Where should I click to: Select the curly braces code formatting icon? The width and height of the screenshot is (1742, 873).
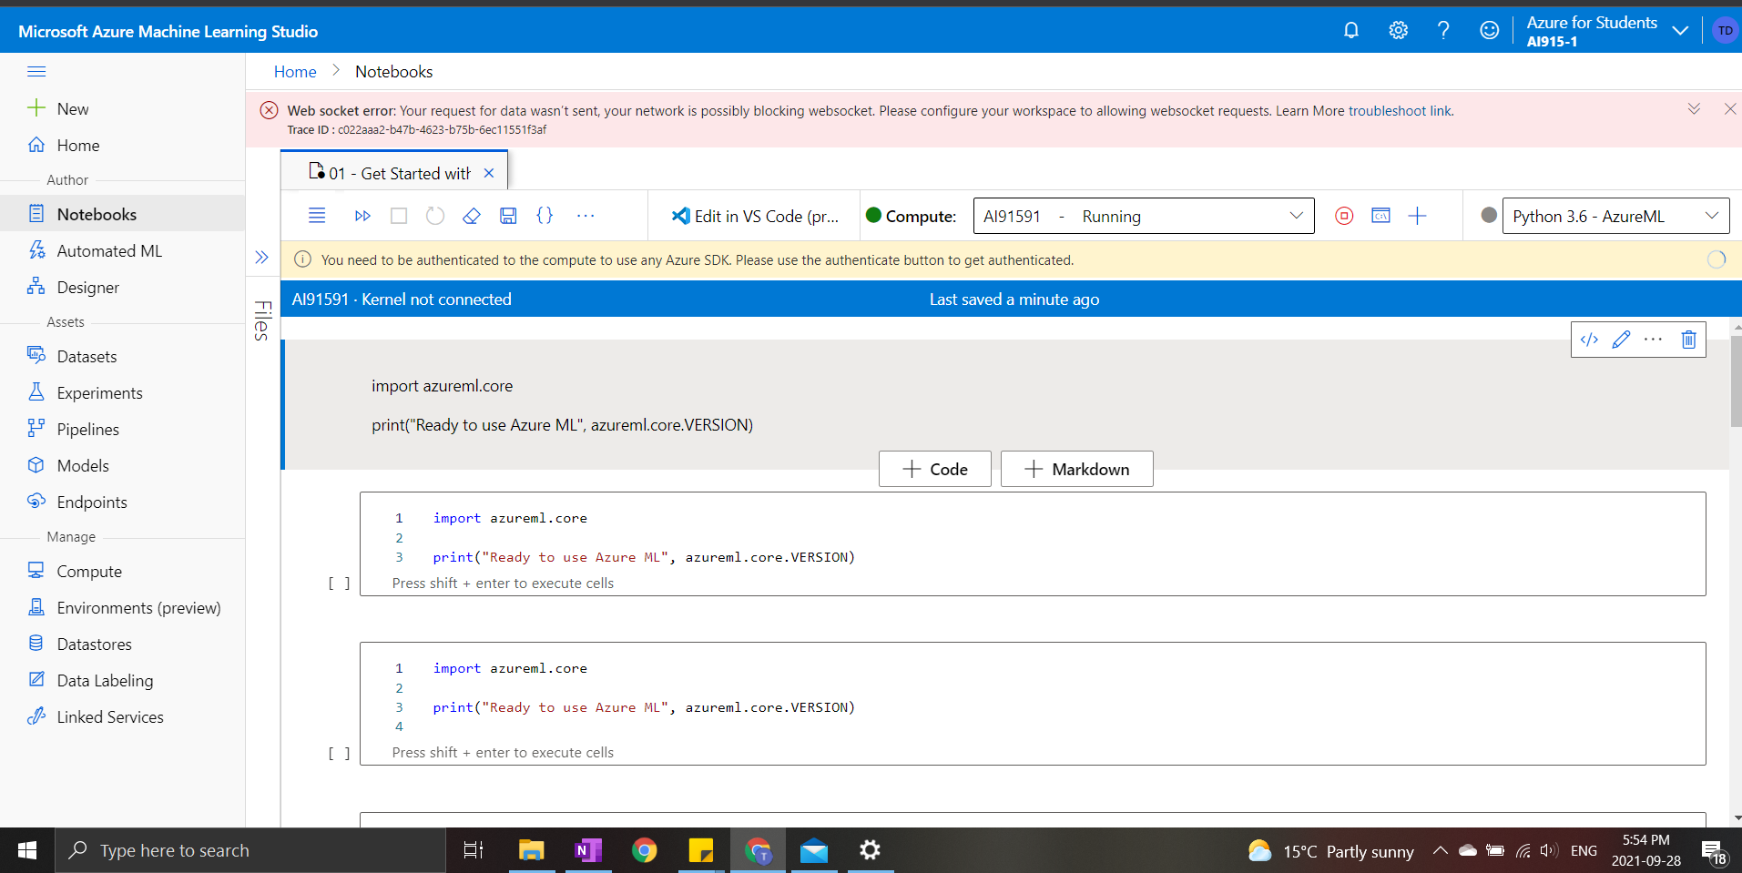tap(545, 216)
